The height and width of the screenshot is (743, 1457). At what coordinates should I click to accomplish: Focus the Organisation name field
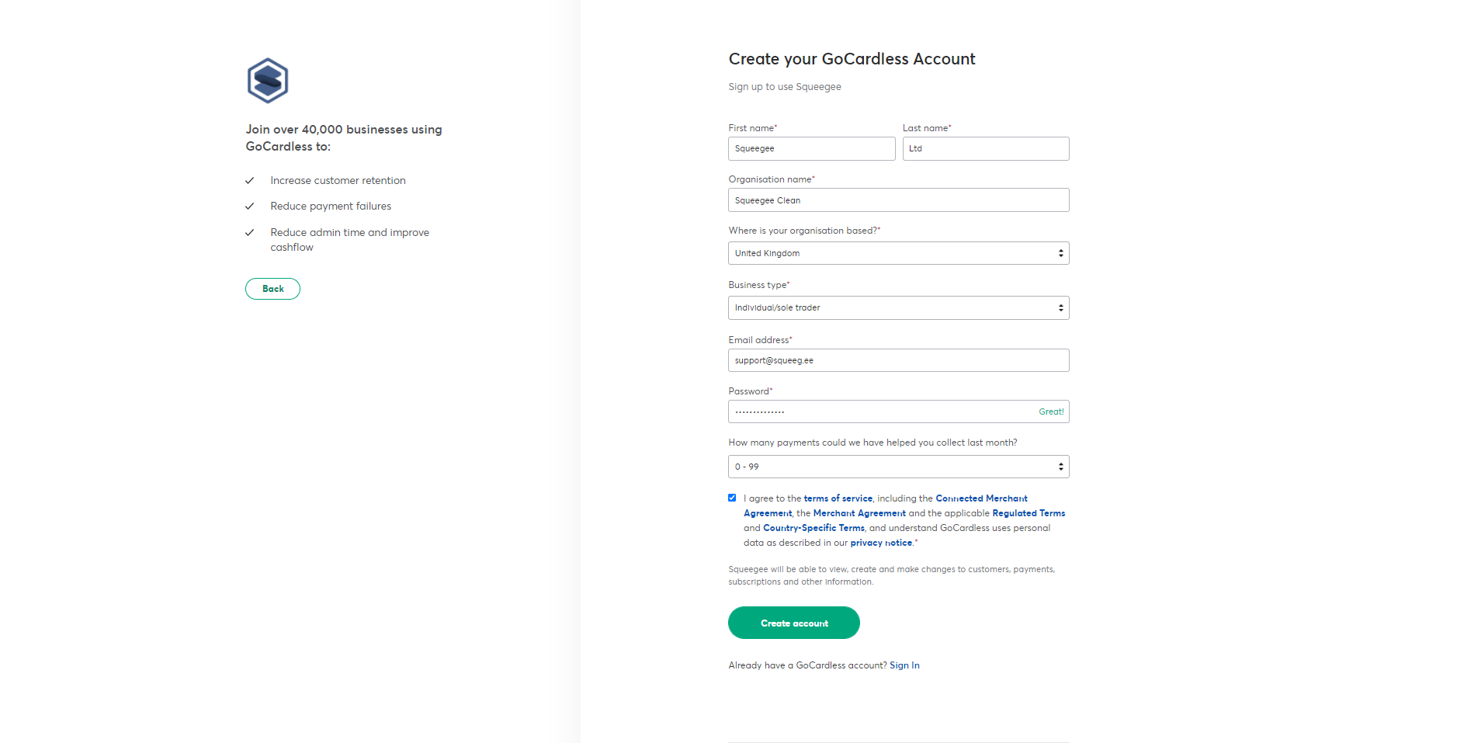898,200
